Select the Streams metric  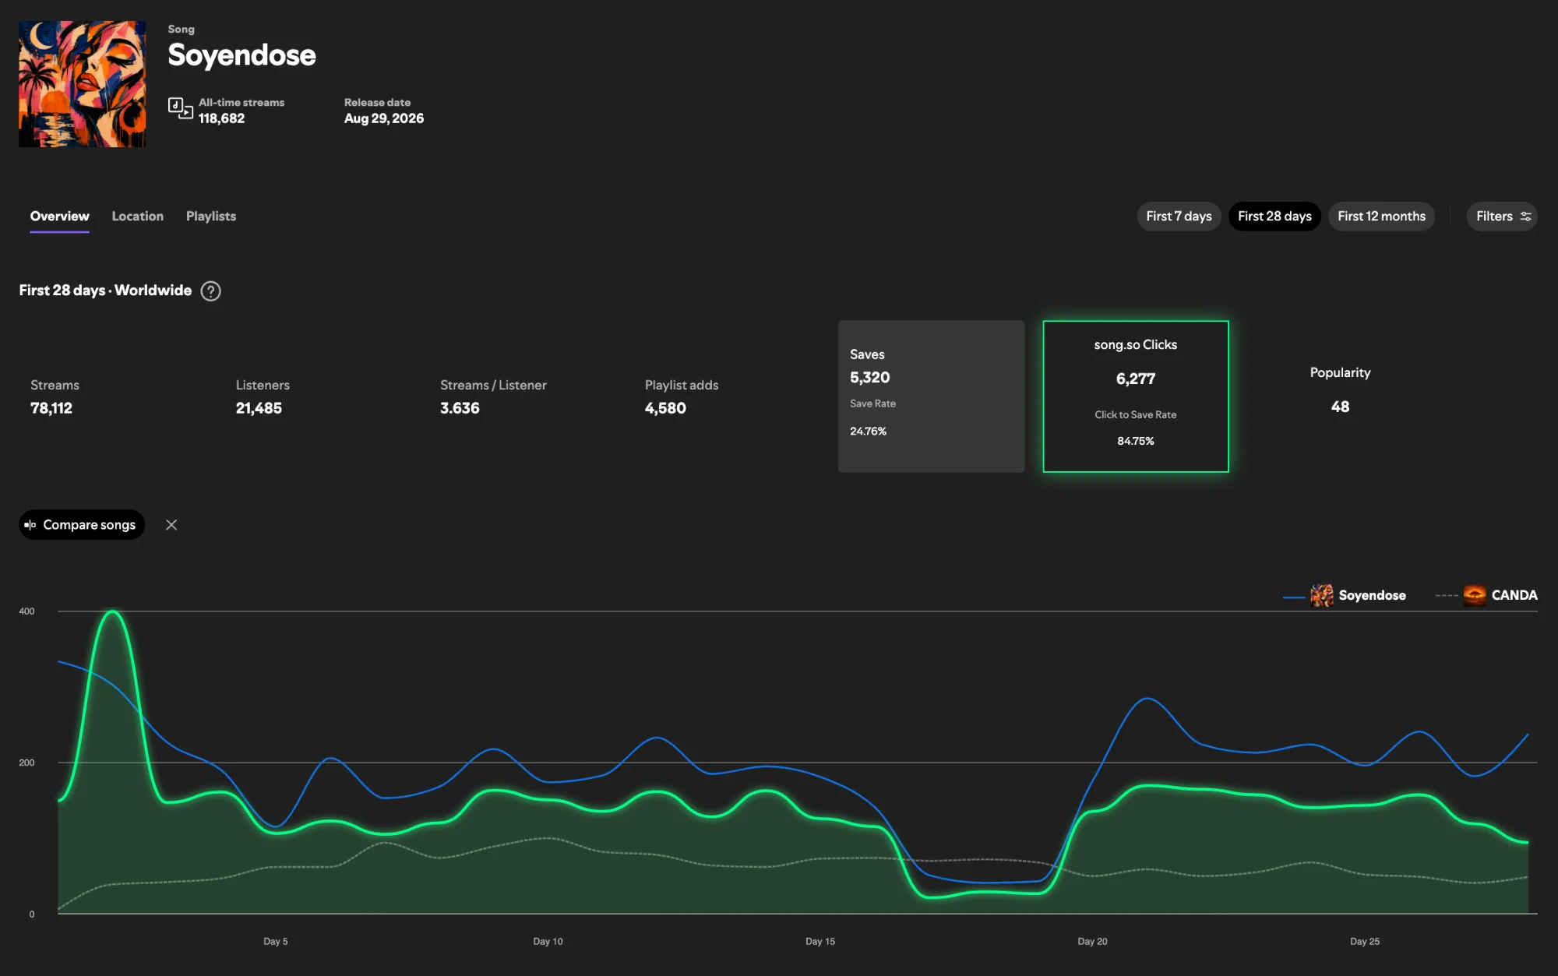(x=55, y=396)
